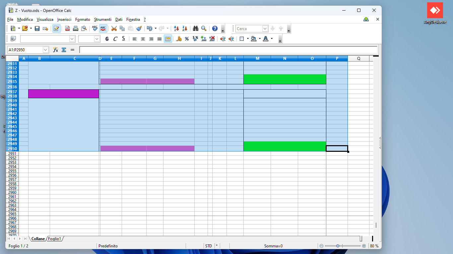The width and height of the screenshot is (453, 254).
Task: Expand the Name Box dropdown
Action: click(46, 50)
